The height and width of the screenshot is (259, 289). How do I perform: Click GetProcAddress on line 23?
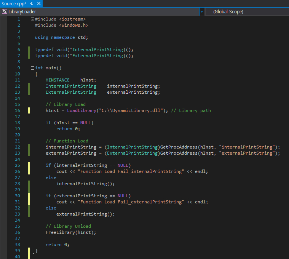(179, 153)
